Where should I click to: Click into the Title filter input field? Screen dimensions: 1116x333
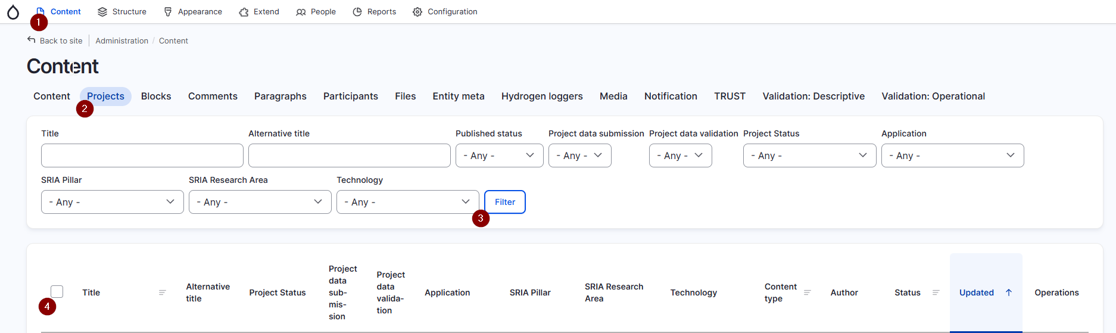click(x=142, y=155)
